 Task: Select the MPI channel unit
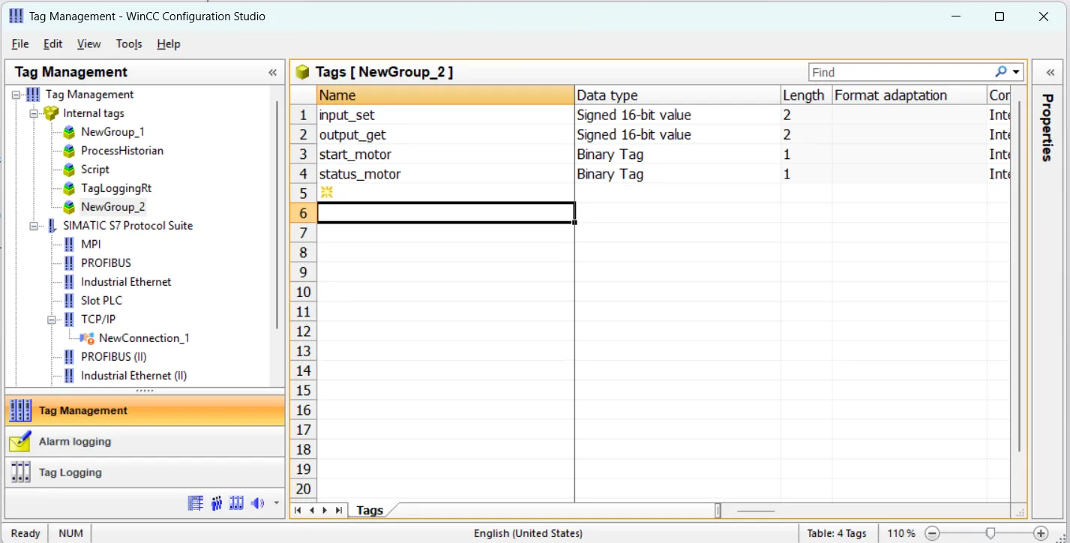tap(91, 244)
